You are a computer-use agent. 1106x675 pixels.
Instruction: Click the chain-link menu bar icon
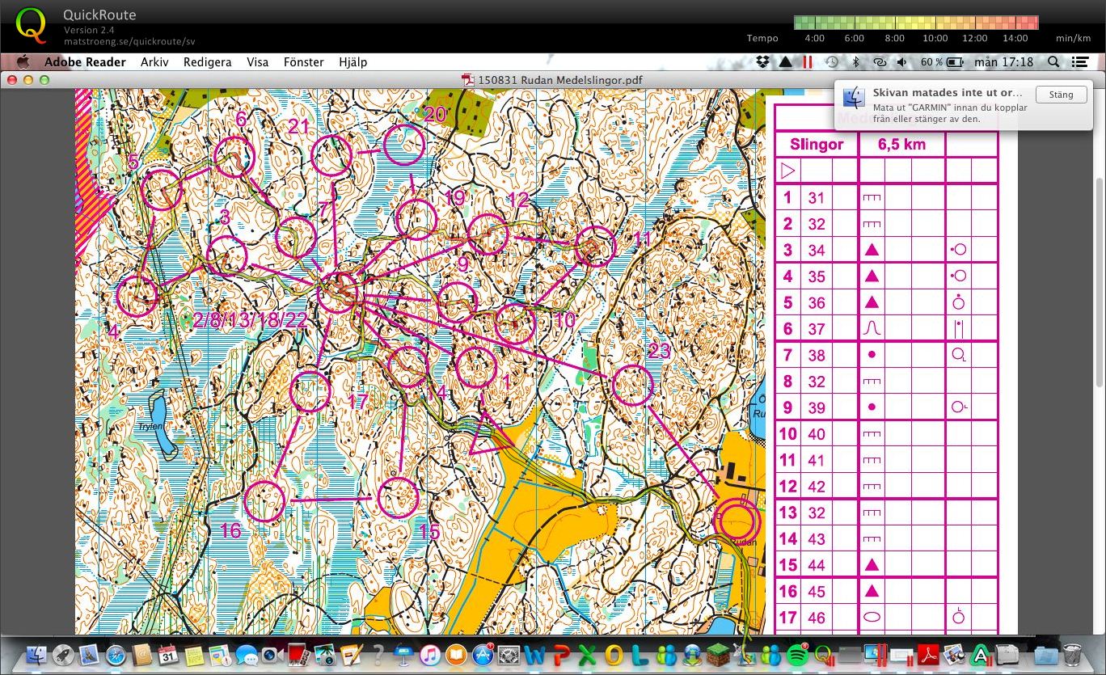(x=880, y=61)
